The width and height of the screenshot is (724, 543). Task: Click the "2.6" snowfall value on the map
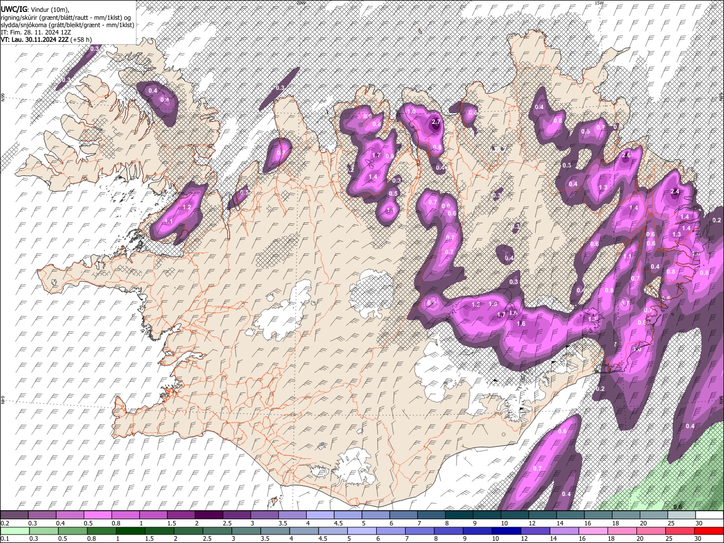pyautogui.click(x=626, y=156)
